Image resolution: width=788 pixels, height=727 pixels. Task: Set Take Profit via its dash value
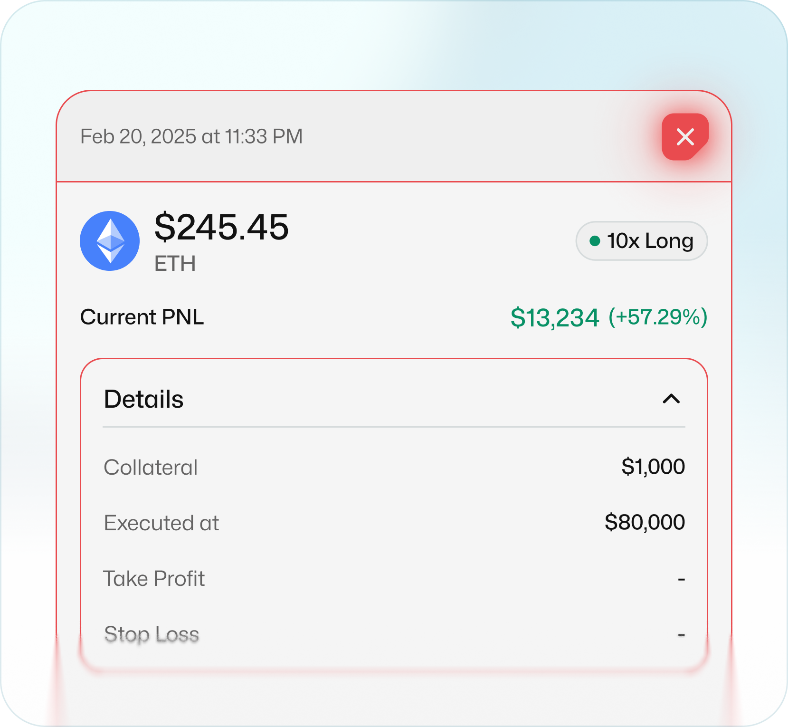[681, 579]
